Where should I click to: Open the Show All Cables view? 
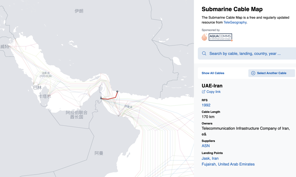click(x=213, y=73)
